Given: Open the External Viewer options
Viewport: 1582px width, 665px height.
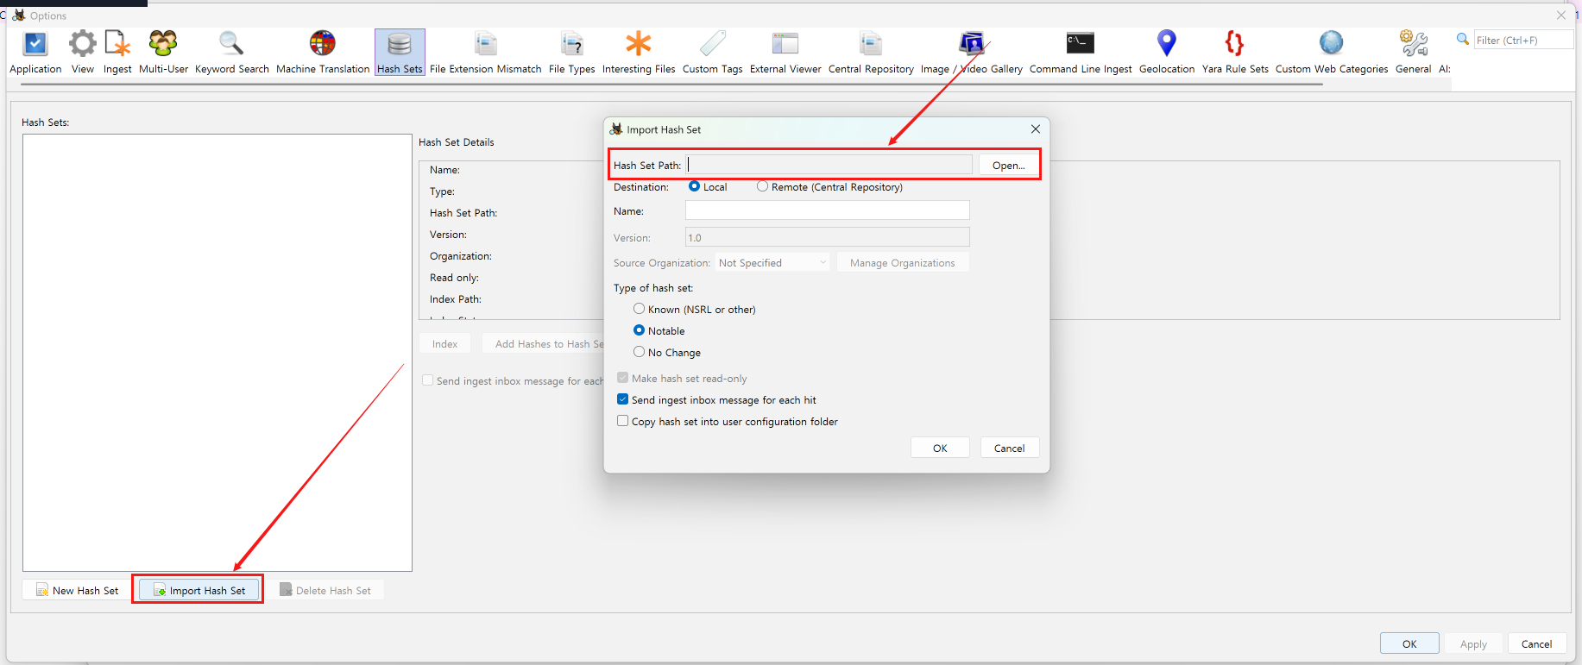Looking at the screenshot, I should (x=785, y=53).
